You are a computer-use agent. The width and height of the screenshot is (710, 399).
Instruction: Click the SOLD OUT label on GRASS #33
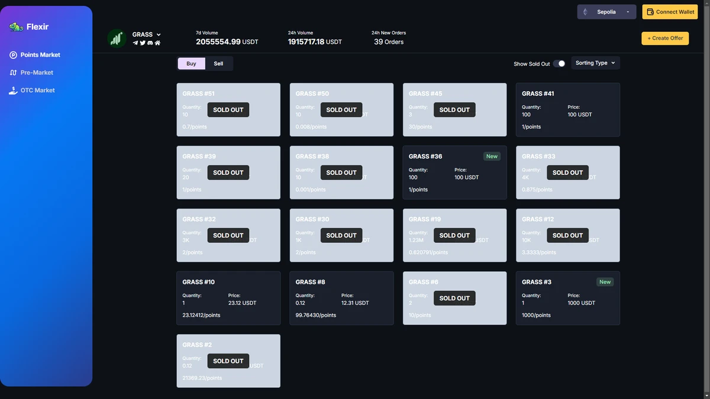567,173
